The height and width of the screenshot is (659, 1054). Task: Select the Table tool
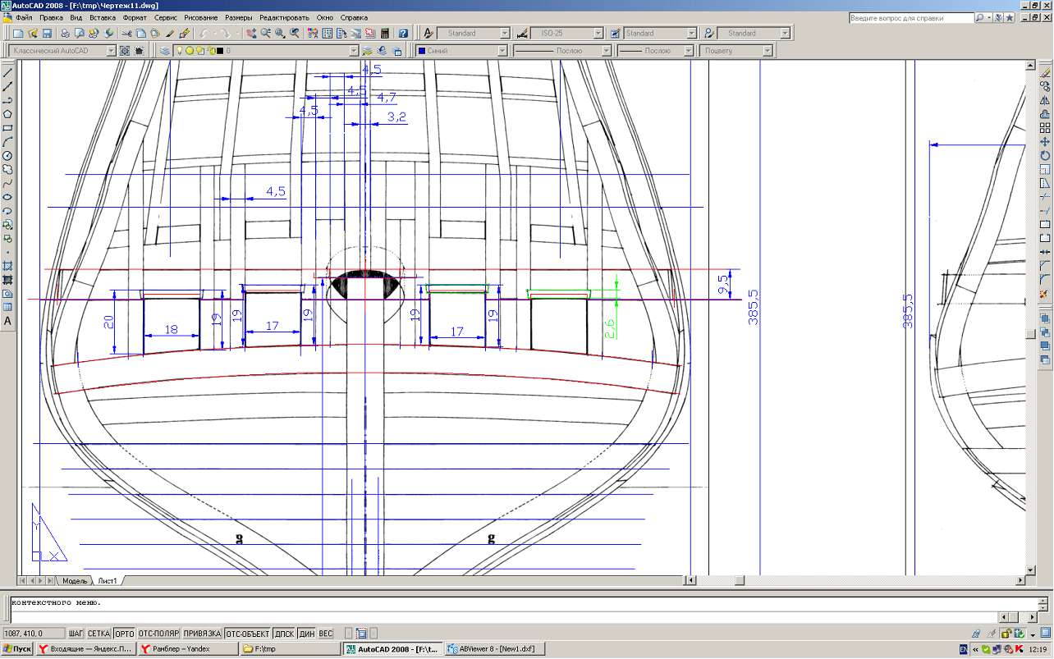(7, 307)
